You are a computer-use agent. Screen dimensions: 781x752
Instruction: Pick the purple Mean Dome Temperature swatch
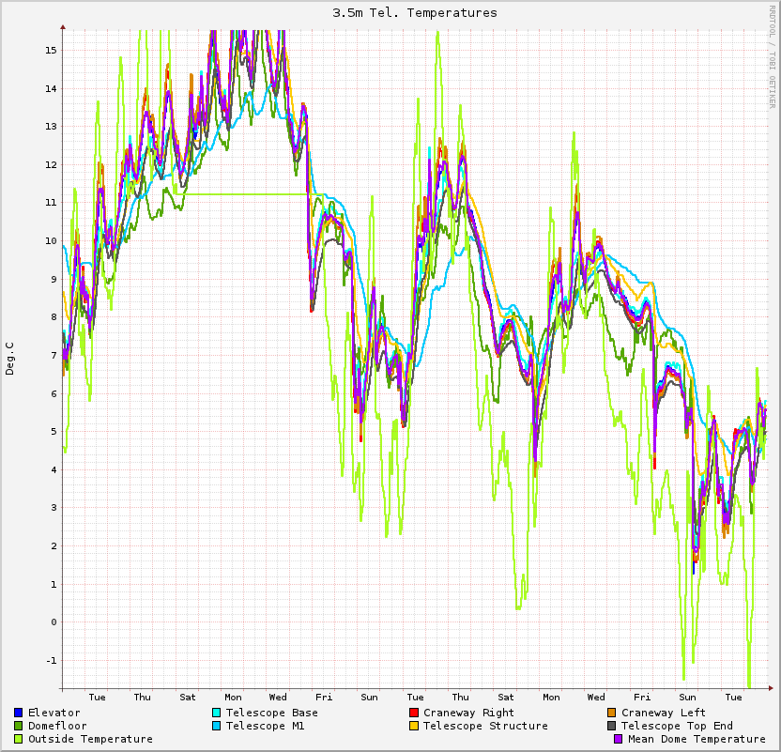619,739
